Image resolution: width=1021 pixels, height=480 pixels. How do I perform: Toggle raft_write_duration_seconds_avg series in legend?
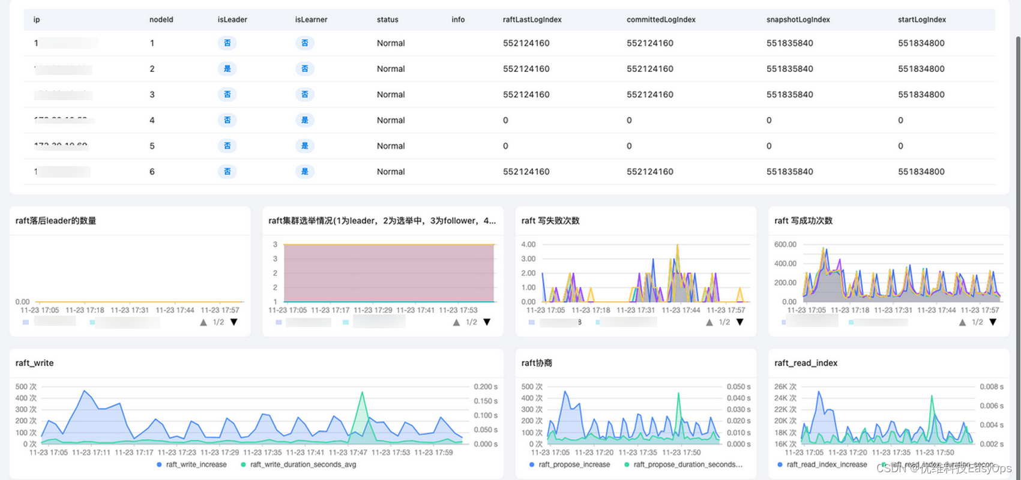click(x=298, y=464)
